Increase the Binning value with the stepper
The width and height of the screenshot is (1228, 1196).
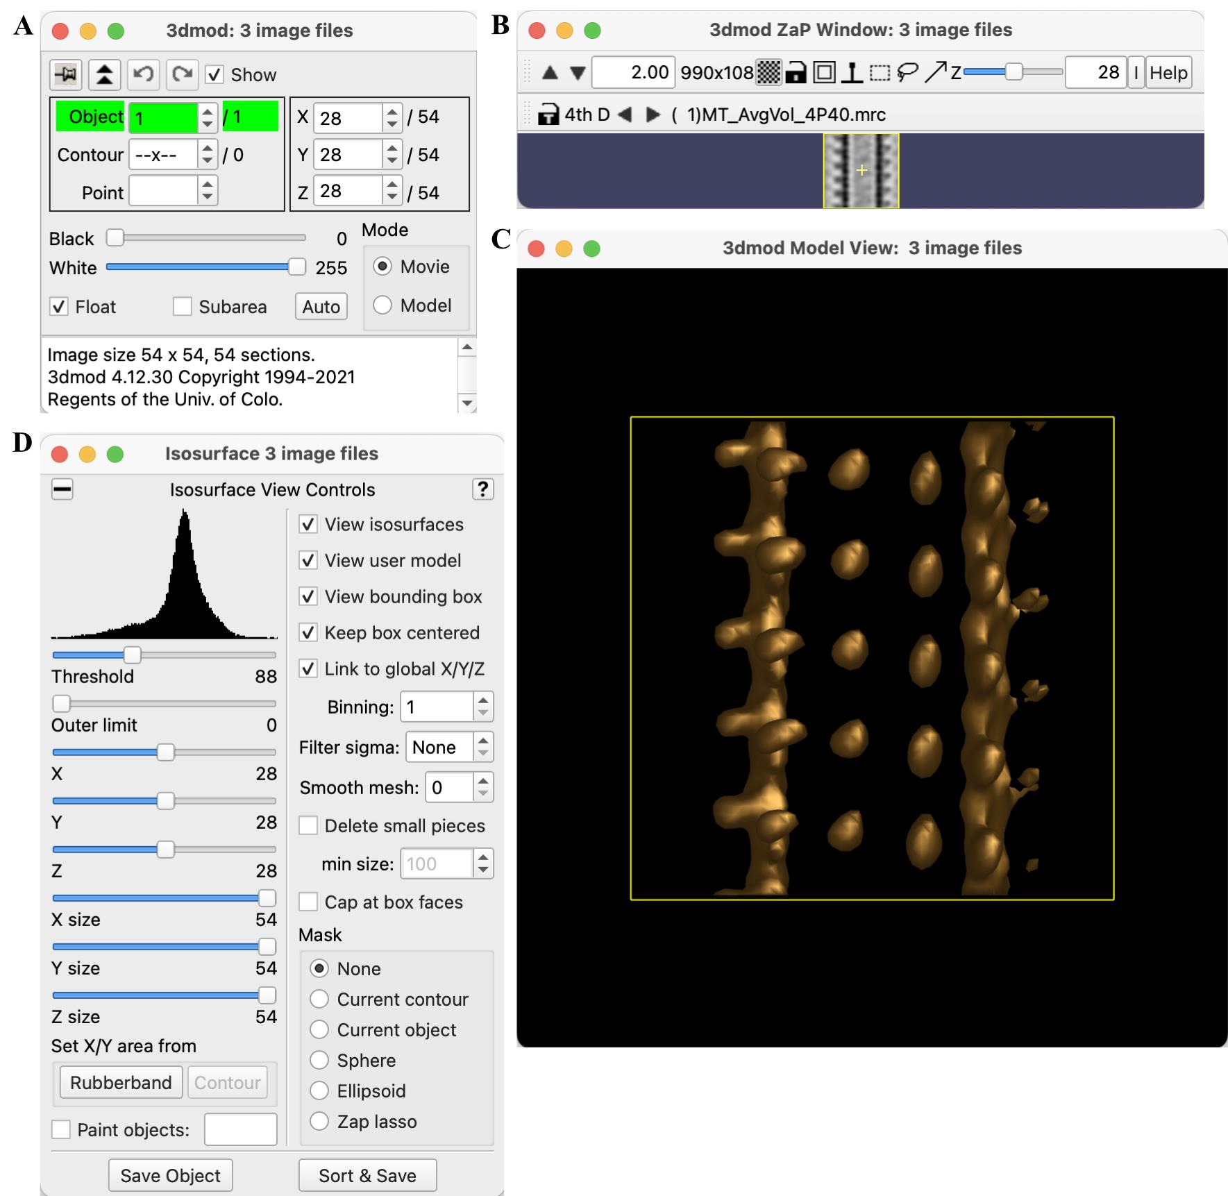point(484,700)
